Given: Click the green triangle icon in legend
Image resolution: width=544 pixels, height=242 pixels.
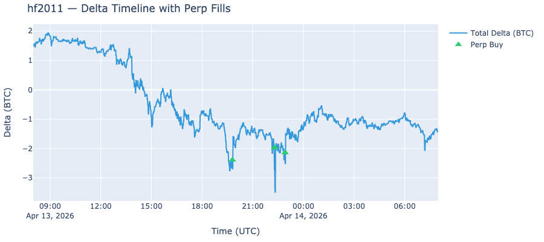Looking at the screenshot, I should point(458,44).
